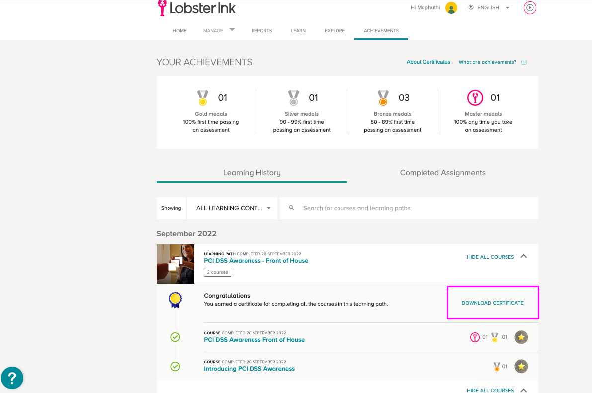The height and width of the screenshot is (393, 592).
Task: Click star badge on Introducing PCI DSS Awareness row
Action: [x=521, y=366]
